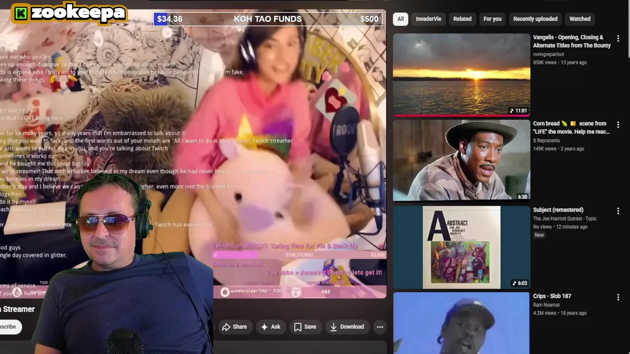This screenshot has height=354, width=630.
Task: Open options menu for Crips - Slob 187
Action: tap(618, 297)
